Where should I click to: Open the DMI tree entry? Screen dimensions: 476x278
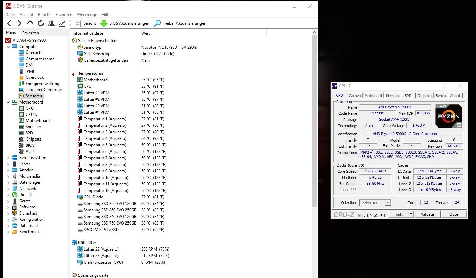[26, 65]
